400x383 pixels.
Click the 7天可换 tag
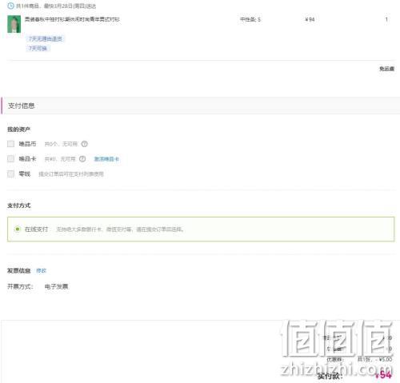38,49
